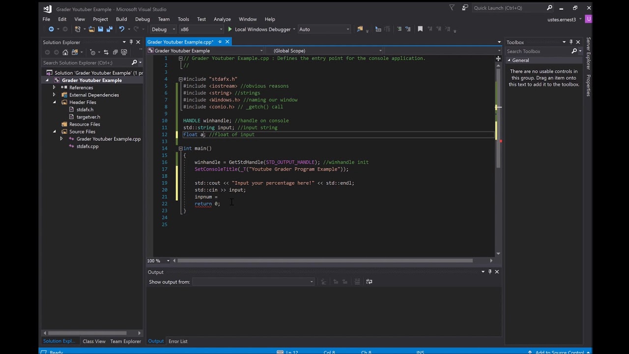Toggle auto-hide pin on Solution Explorer panel
629x354 pixels.
pyautogui.click(x=131, y=42)
